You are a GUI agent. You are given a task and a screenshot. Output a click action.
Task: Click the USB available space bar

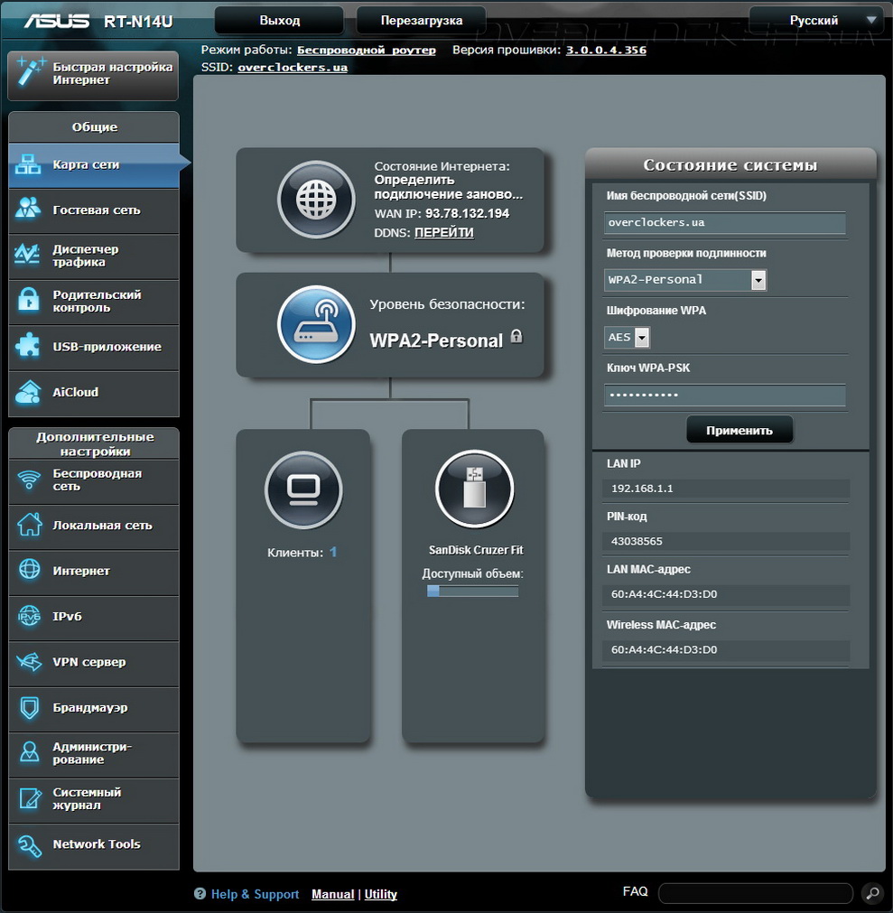[x=472, y=592]
